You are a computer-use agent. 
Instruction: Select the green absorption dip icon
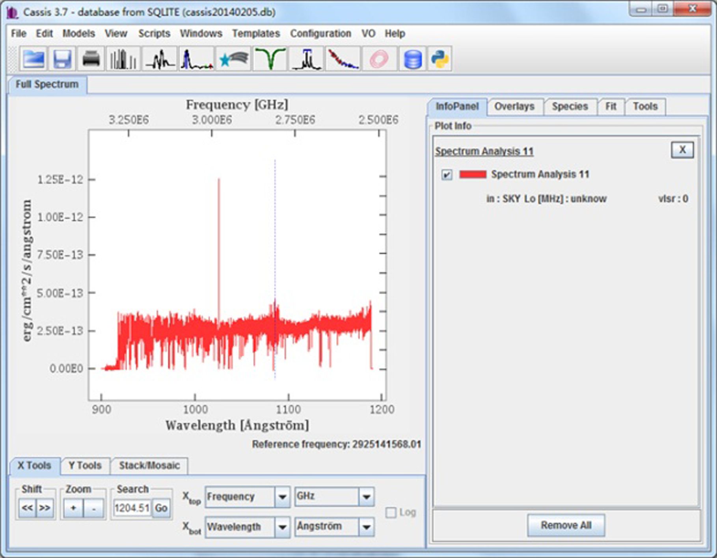(270, 59)
